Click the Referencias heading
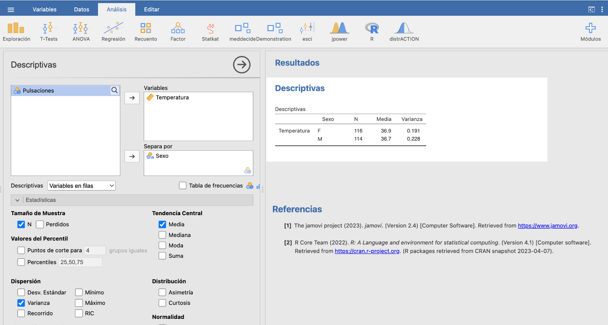 pos(297,209)
